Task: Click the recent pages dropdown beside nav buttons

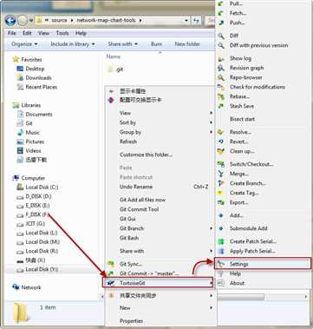Action: (x=31, y=21)
